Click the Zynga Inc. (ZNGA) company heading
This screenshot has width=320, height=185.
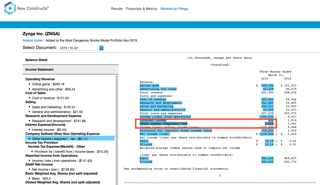(x=41, y=34)
